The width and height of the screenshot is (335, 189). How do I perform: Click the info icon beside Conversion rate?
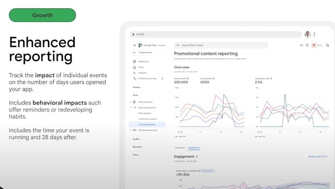tap(271, 79)
